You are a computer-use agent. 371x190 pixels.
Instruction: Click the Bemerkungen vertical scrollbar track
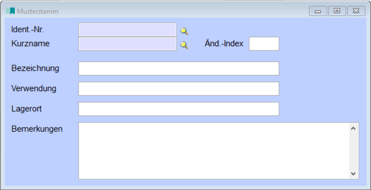pos(353,150)
